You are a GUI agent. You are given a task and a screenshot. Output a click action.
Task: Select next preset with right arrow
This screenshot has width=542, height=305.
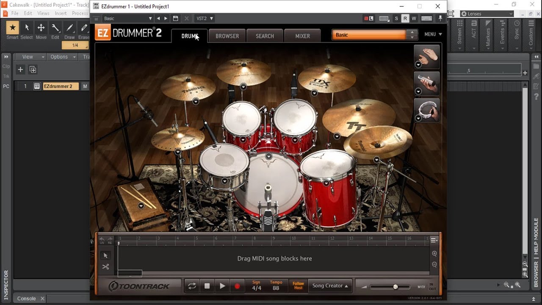click(x=166, y=18)
